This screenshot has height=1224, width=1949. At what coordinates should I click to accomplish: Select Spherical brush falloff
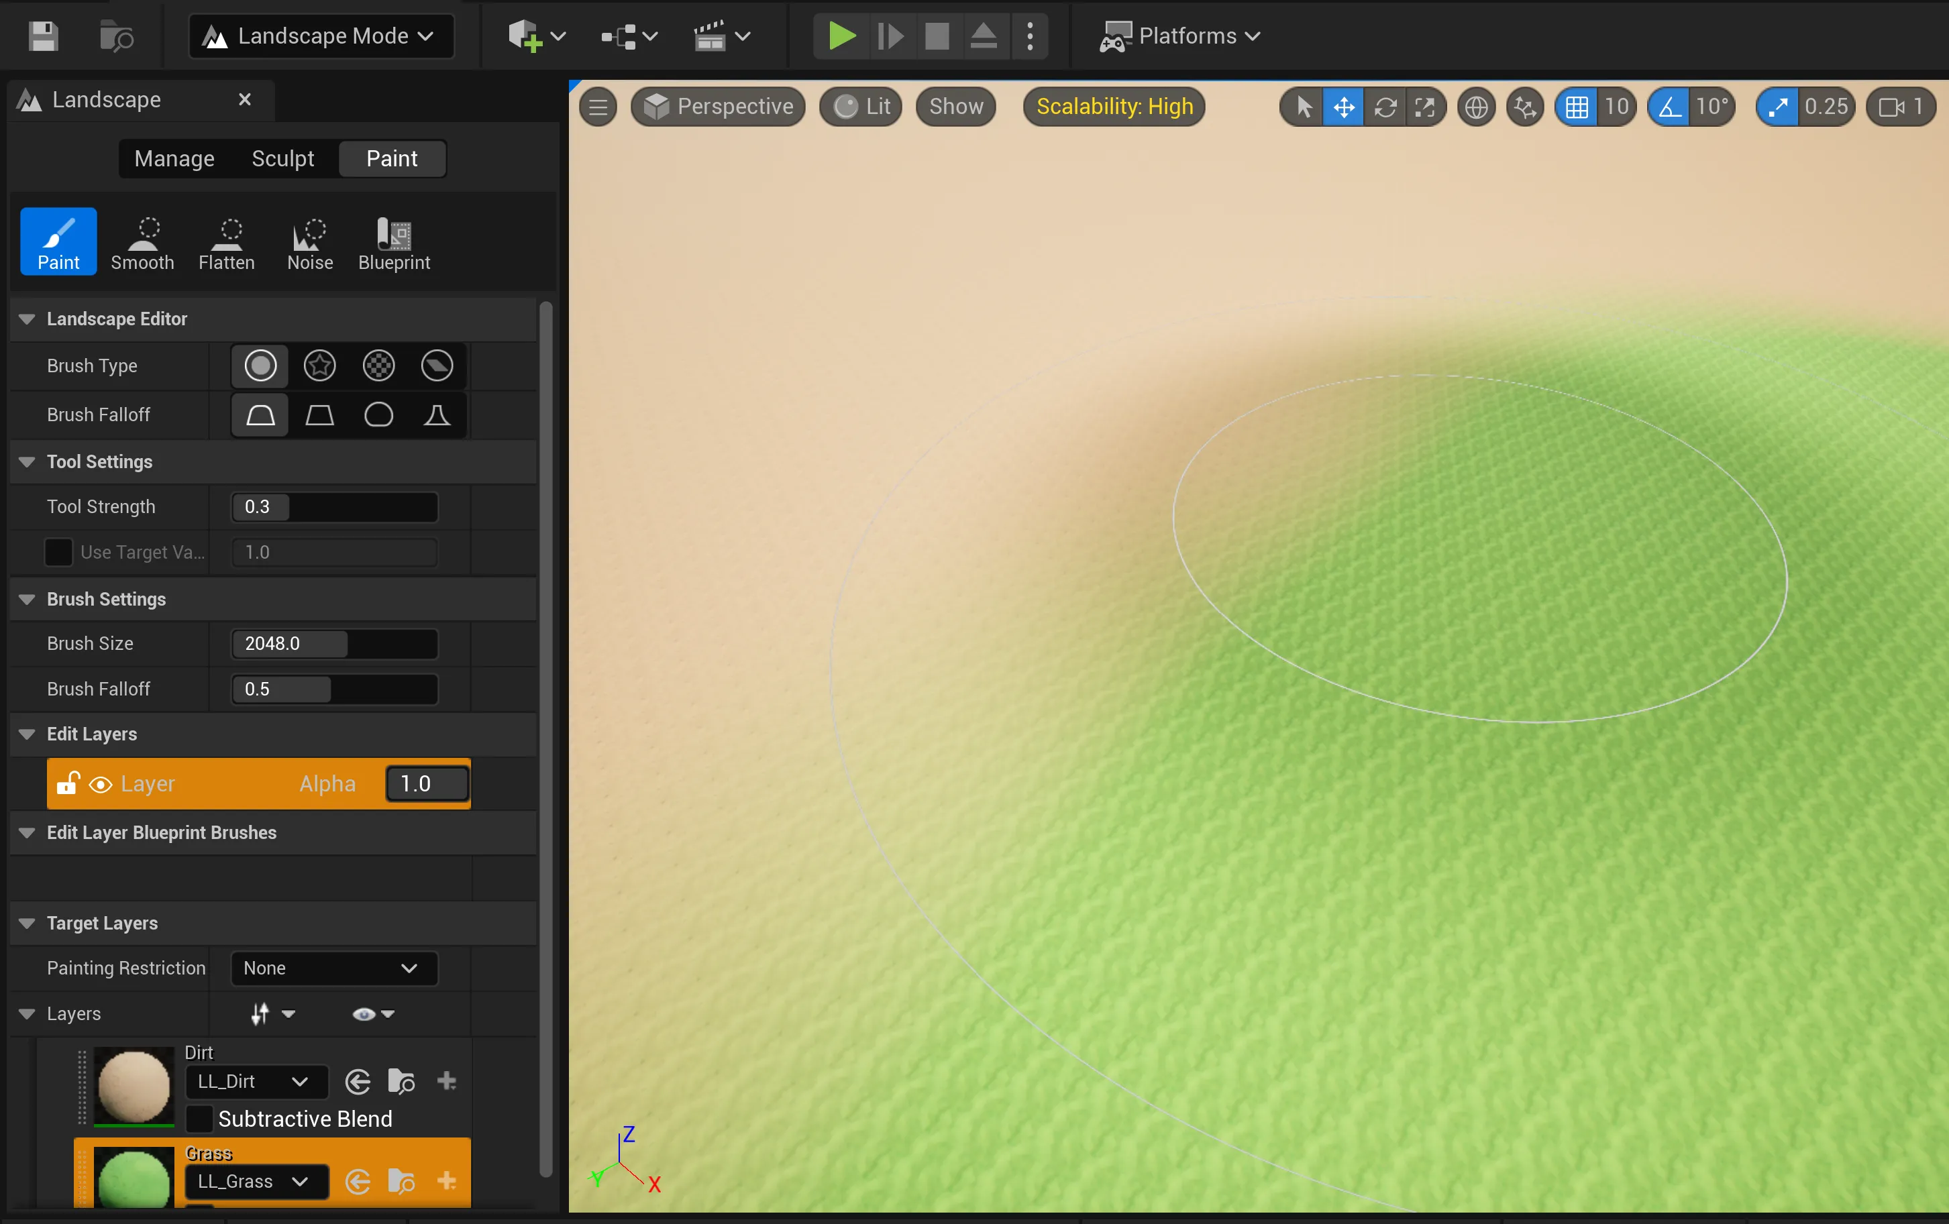tap(379, 415)
